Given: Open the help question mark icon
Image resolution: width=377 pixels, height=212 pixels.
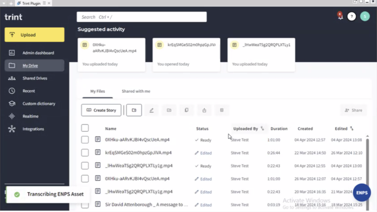Looking at the screenshot, I should [352, 16].
